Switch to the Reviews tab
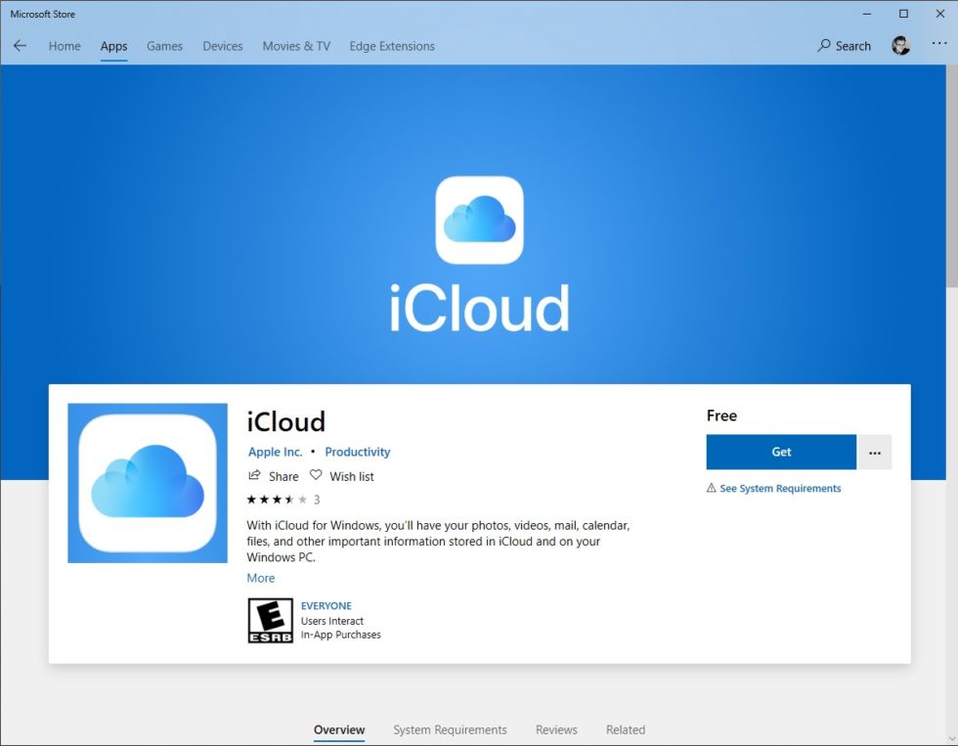The image size is (958, 746). coord(556,729)
